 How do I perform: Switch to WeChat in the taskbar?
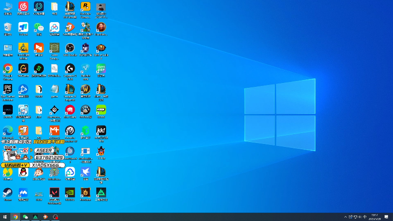click(x=26, y=217)
